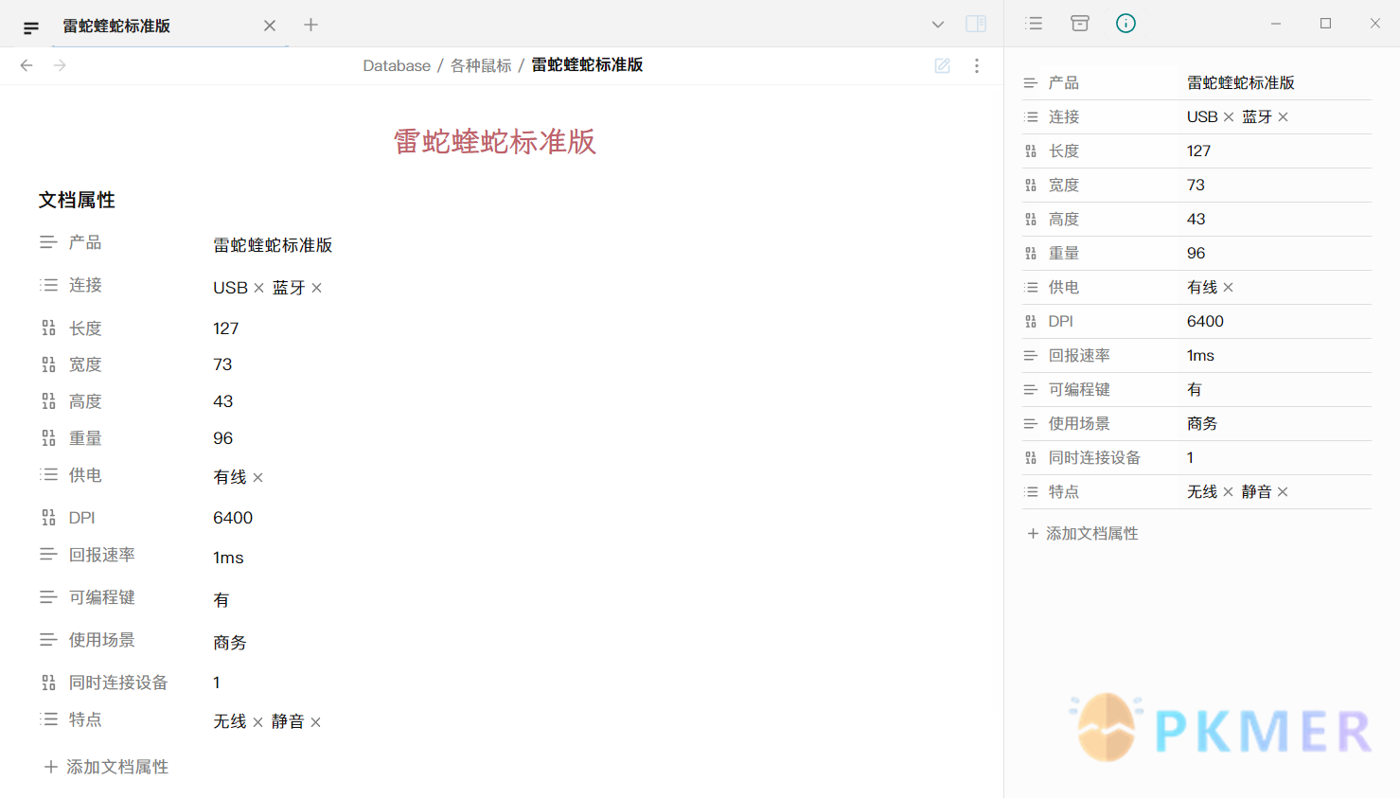Remove the 有线 tag in the sidebar
The width and height of the screenshot is (1400, 798).
[1228, 288]
